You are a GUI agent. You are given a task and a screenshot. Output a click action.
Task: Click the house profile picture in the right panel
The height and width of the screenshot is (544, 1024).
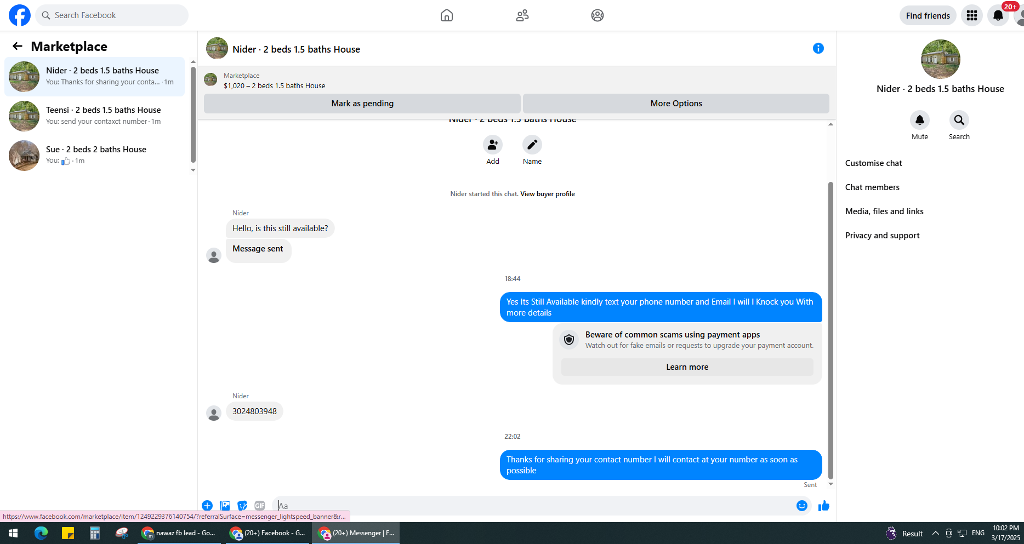pos(941,59)
